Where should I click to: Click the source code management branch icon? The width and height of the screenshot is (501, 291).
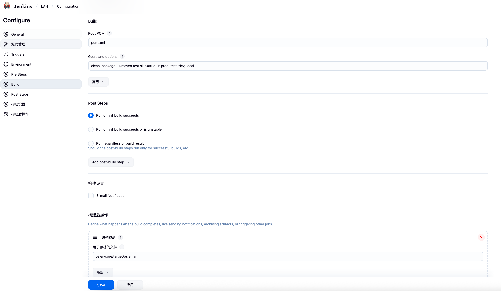click(6, 44)
